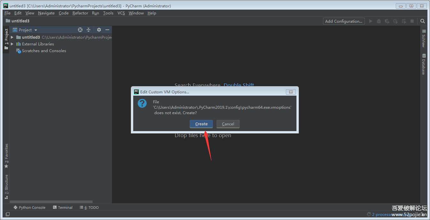Close the Edit Custom VM Options dialog
The width and height of the screenshot is (430, 220).
[291, 92]
